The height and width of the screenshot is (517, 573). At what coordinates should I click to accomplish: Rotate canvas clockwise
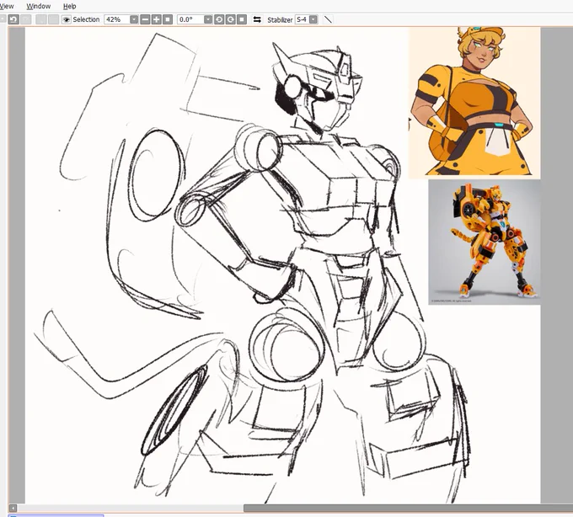pos(230,19)
